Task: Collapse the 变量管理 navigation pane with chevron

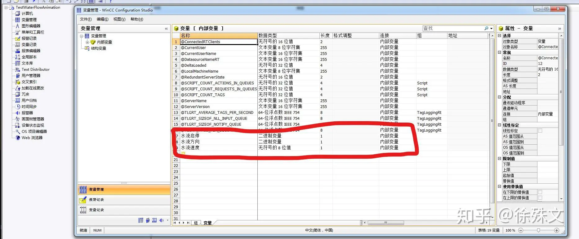Action: pos(166,29)
